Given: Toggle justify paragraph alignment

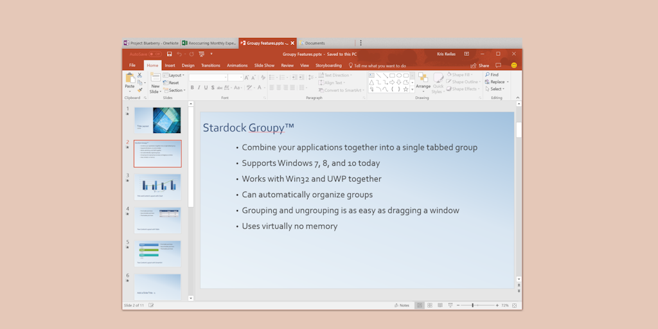Looking at the screenshot, I should point(292,87).
